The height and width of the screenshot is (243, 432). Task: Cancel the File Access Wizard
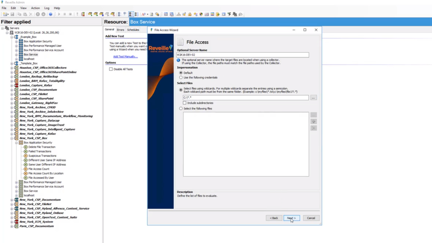pyautogui.click(x=311, y=218)
